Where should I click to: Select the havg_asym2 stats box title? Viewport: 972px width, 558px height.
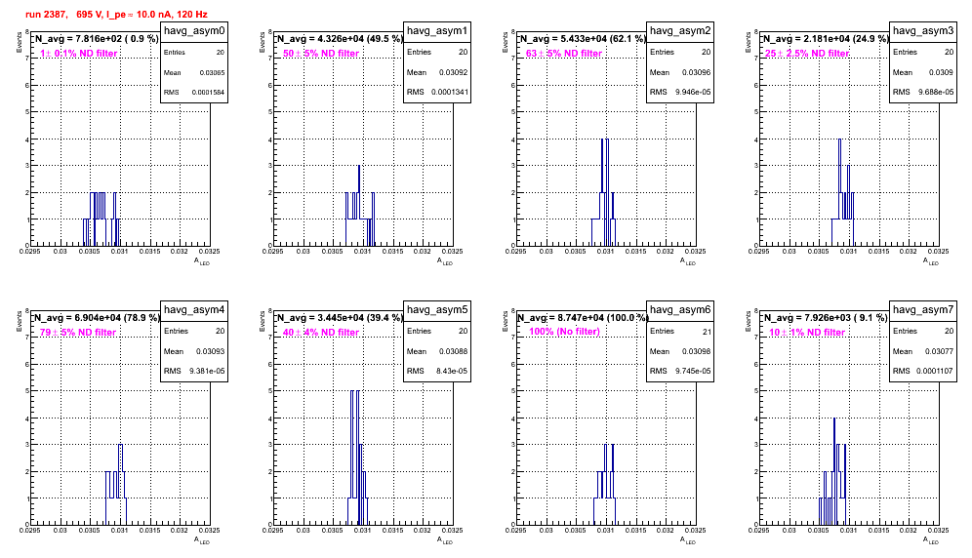(680, 30)
